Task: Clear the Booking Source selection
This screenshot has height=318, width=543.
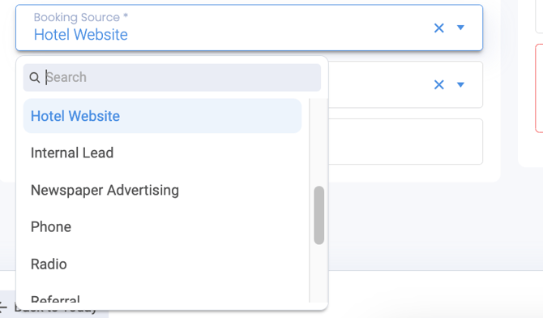Action: [438, 28]
